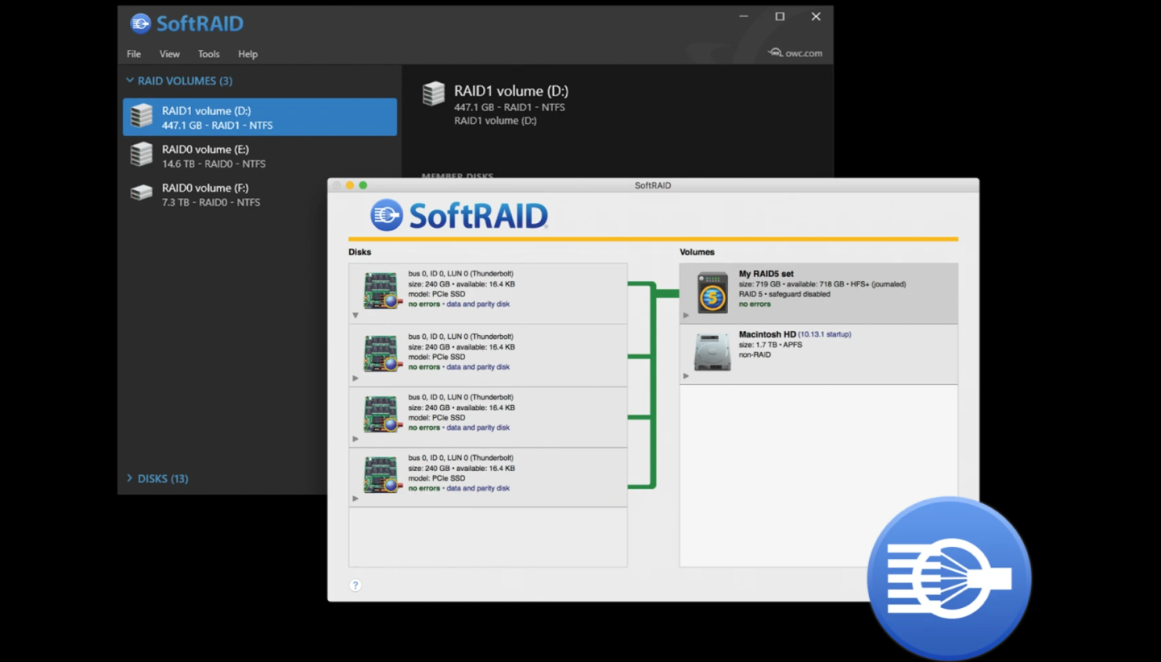Screen dimensions: 1161x662
Task: Click the green zoom button of the Mac SoftRAID window
Action: (363, 185)
